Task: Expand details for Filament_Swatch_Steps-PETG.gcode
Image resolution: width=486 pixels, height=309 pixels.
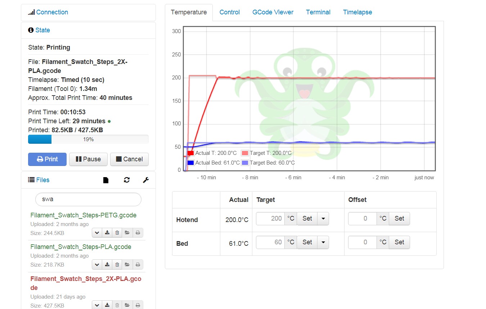Action: 97,233
